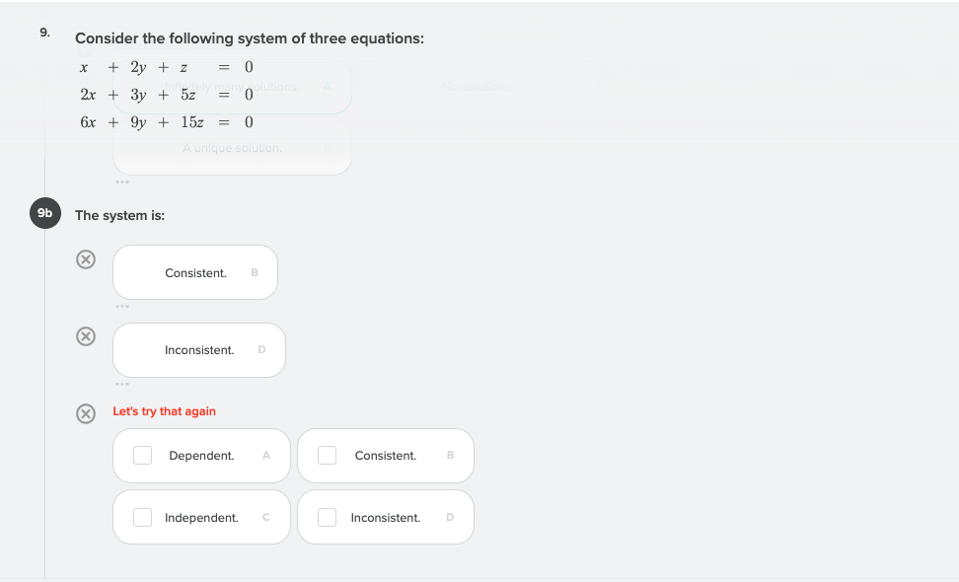Select the 'A unique solution' option
959x582 pixels.
[232, 147]
